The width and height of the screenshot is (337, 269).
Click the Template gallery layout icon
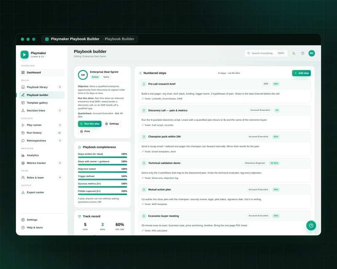[x=23, y=103]
